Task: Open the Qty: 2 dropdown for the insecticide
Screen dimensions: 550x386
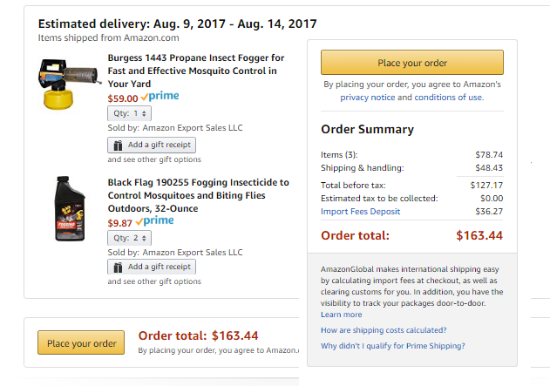Action: pos(129,238)
